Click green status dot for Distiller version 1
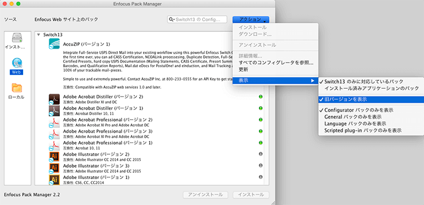Viewport: 424px width, 205px height. (x=261, y=108)
